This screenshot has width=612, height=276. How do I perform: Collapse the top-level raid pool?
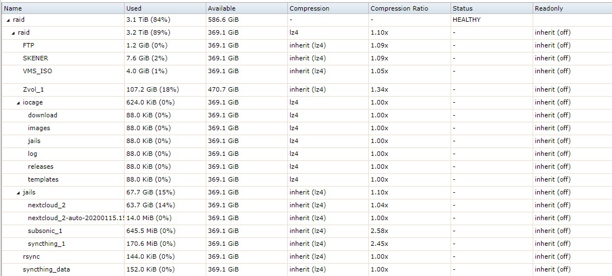tap(8, 20)
